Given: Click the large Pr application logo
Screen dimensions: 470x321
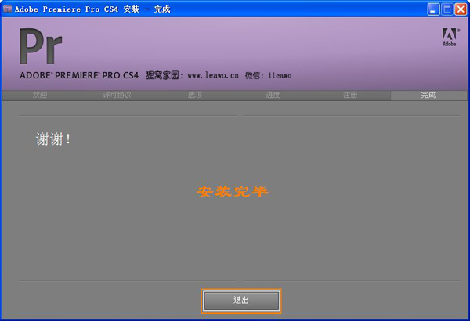Looking at the screenshot, I should pos(41,46).
